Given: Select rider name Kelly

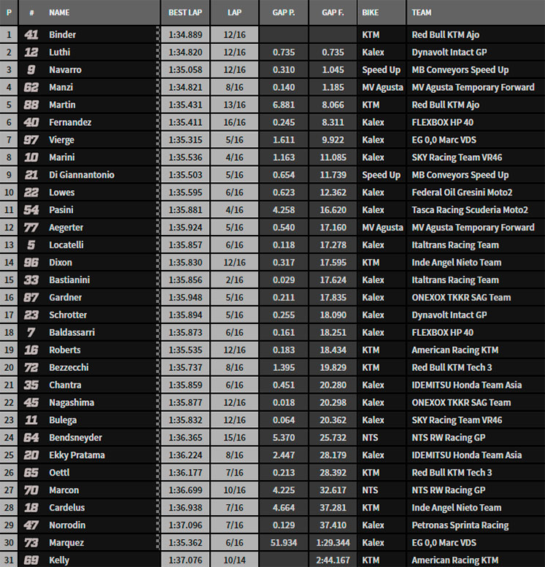Looking at the screenshot, I should point(59,560).
